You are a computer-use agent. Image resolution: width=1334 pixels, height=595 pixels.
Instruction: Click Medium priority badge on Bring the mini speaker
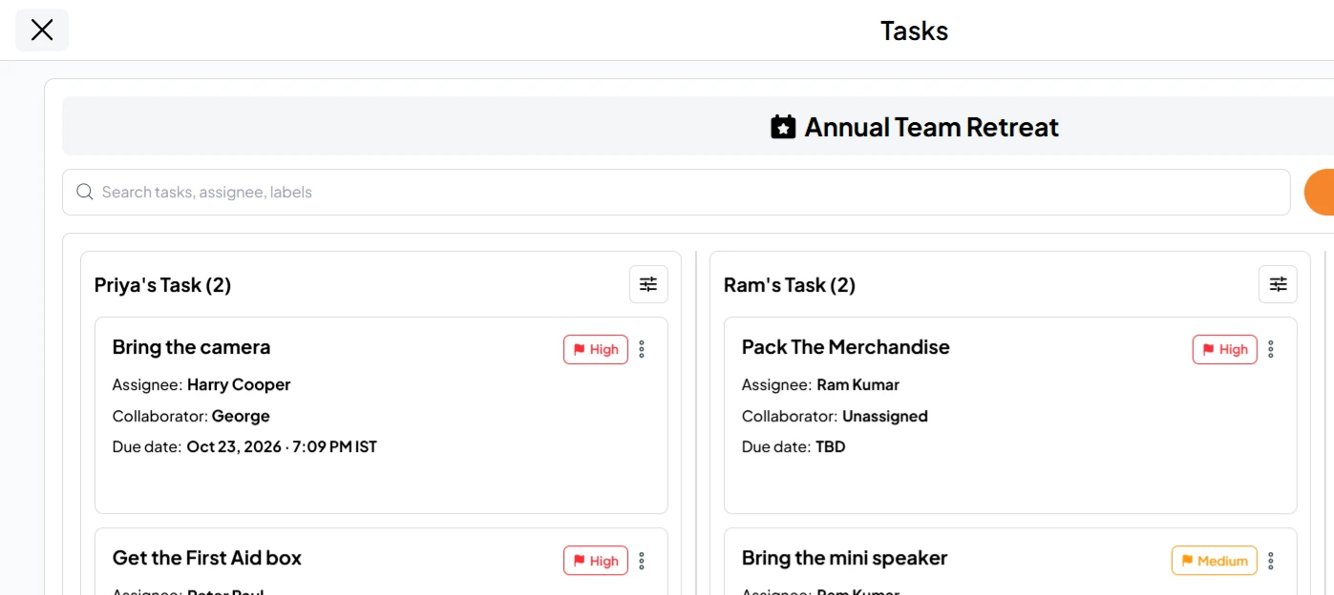pos(1215,561)
